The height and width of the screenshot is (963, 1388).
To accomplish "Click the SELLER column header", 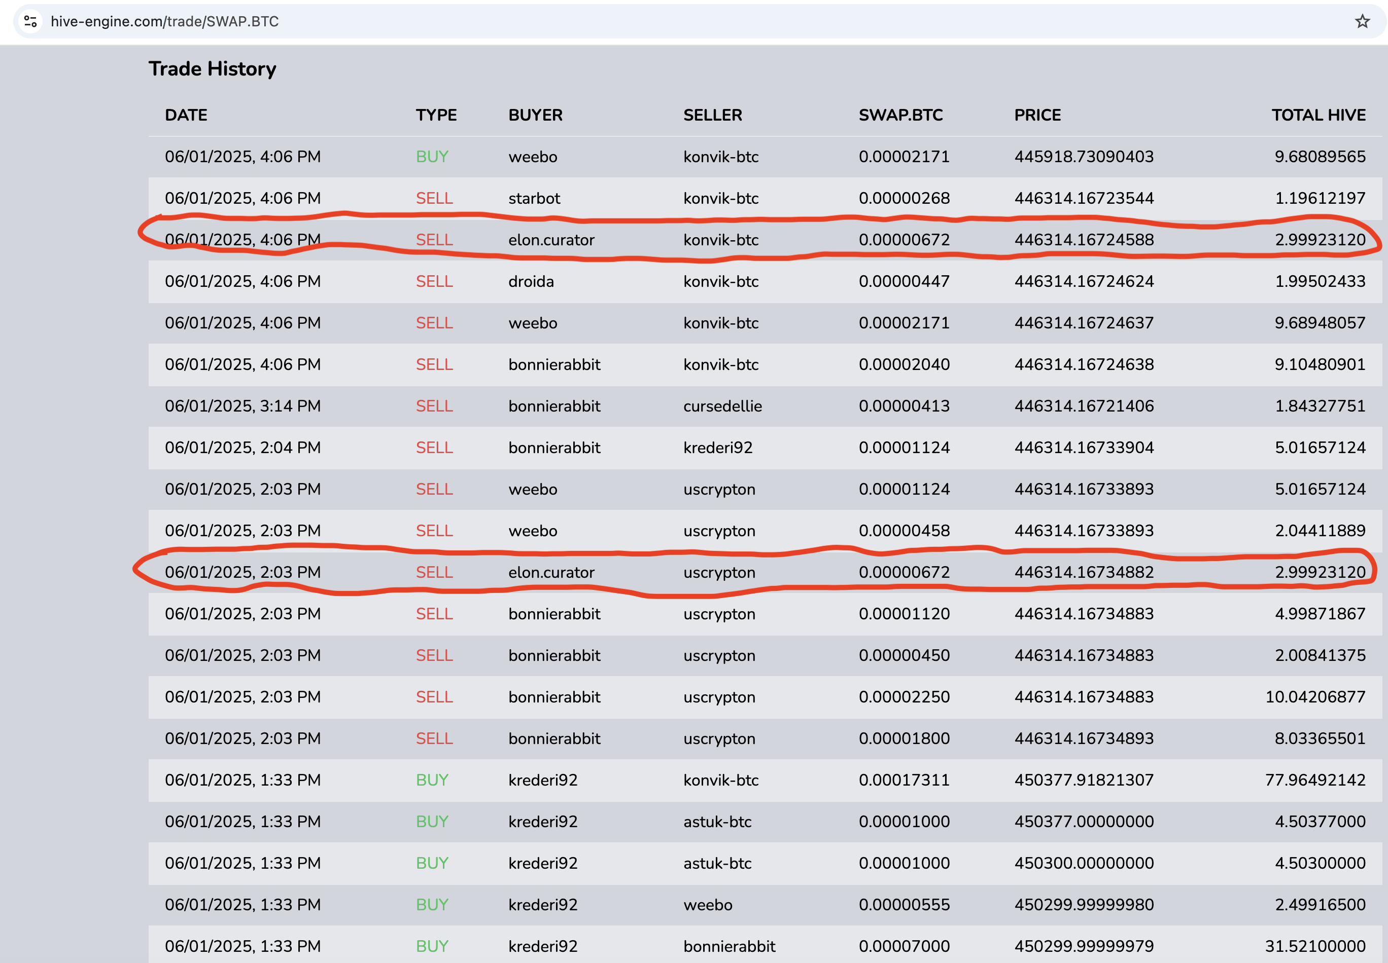I will pos(712,115).
